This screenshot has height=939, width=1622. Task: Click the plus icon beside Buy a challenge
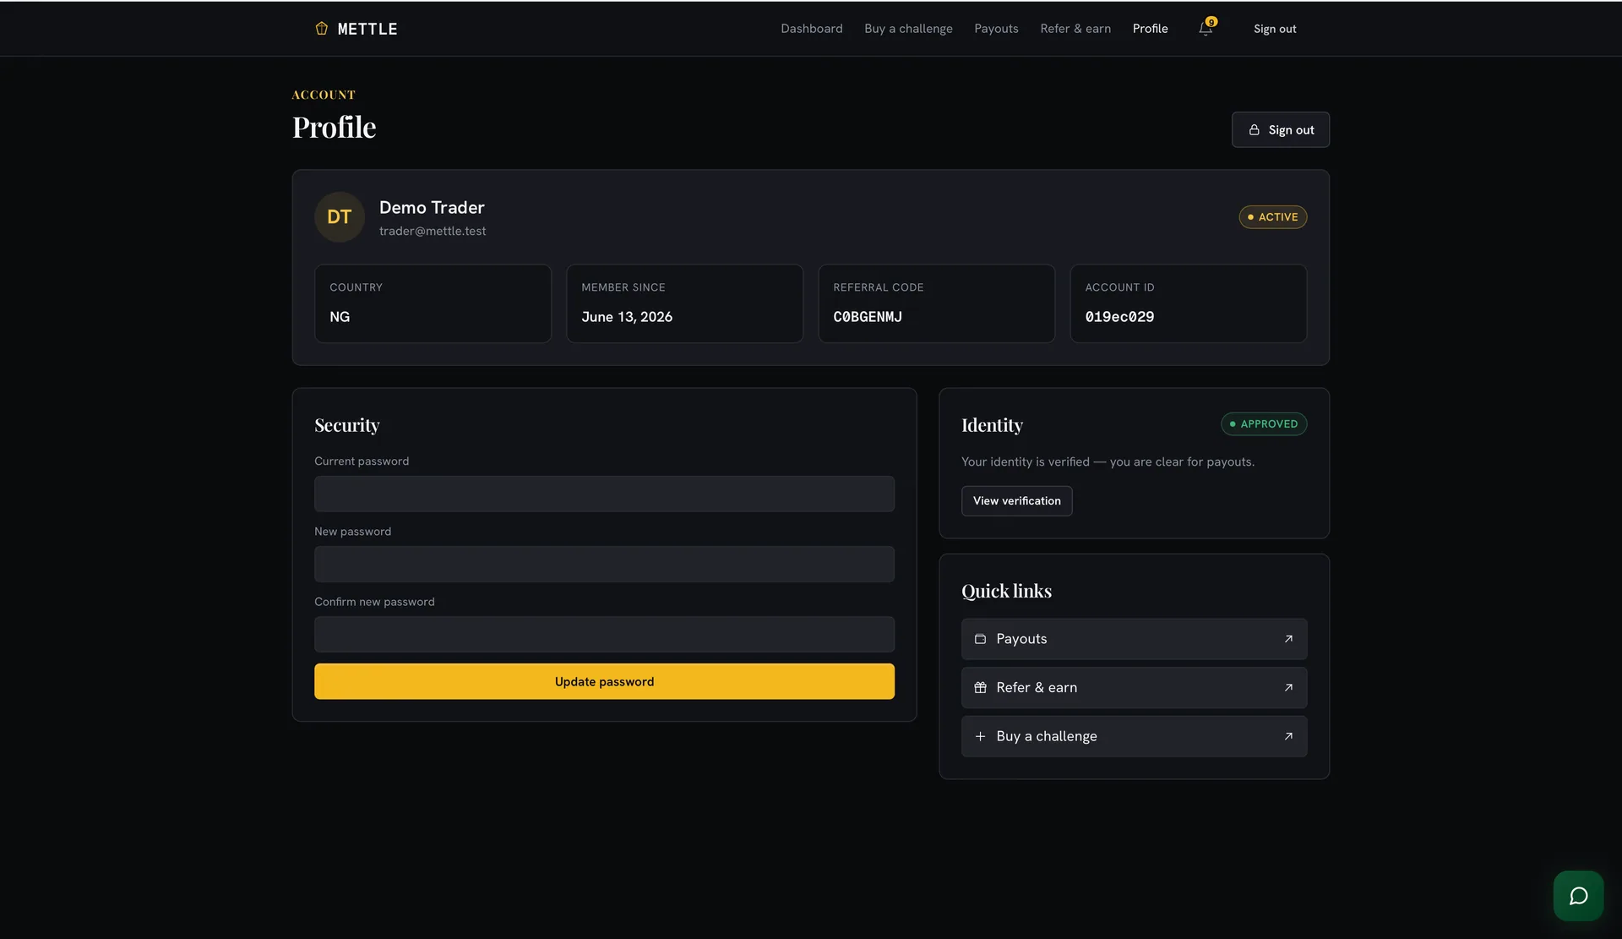coord(980,736)
